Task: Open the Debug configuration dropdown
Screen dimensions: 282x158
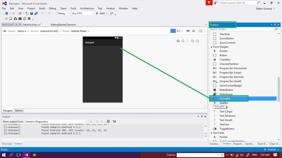Action: 63,13
